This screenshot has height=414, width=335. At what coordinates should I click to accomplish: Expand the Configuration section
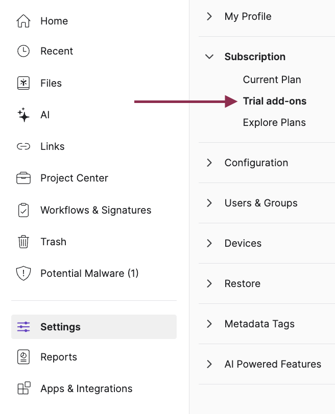(209, 163)
